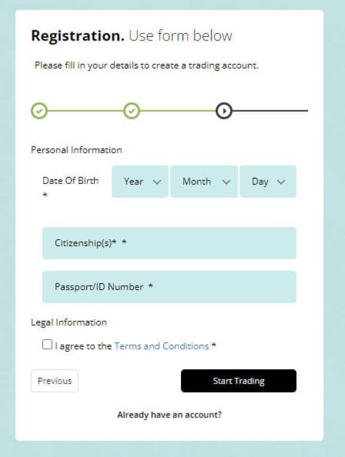Click the dark progress line after third step
Screen dimensions: 345x457
point(270,110)
